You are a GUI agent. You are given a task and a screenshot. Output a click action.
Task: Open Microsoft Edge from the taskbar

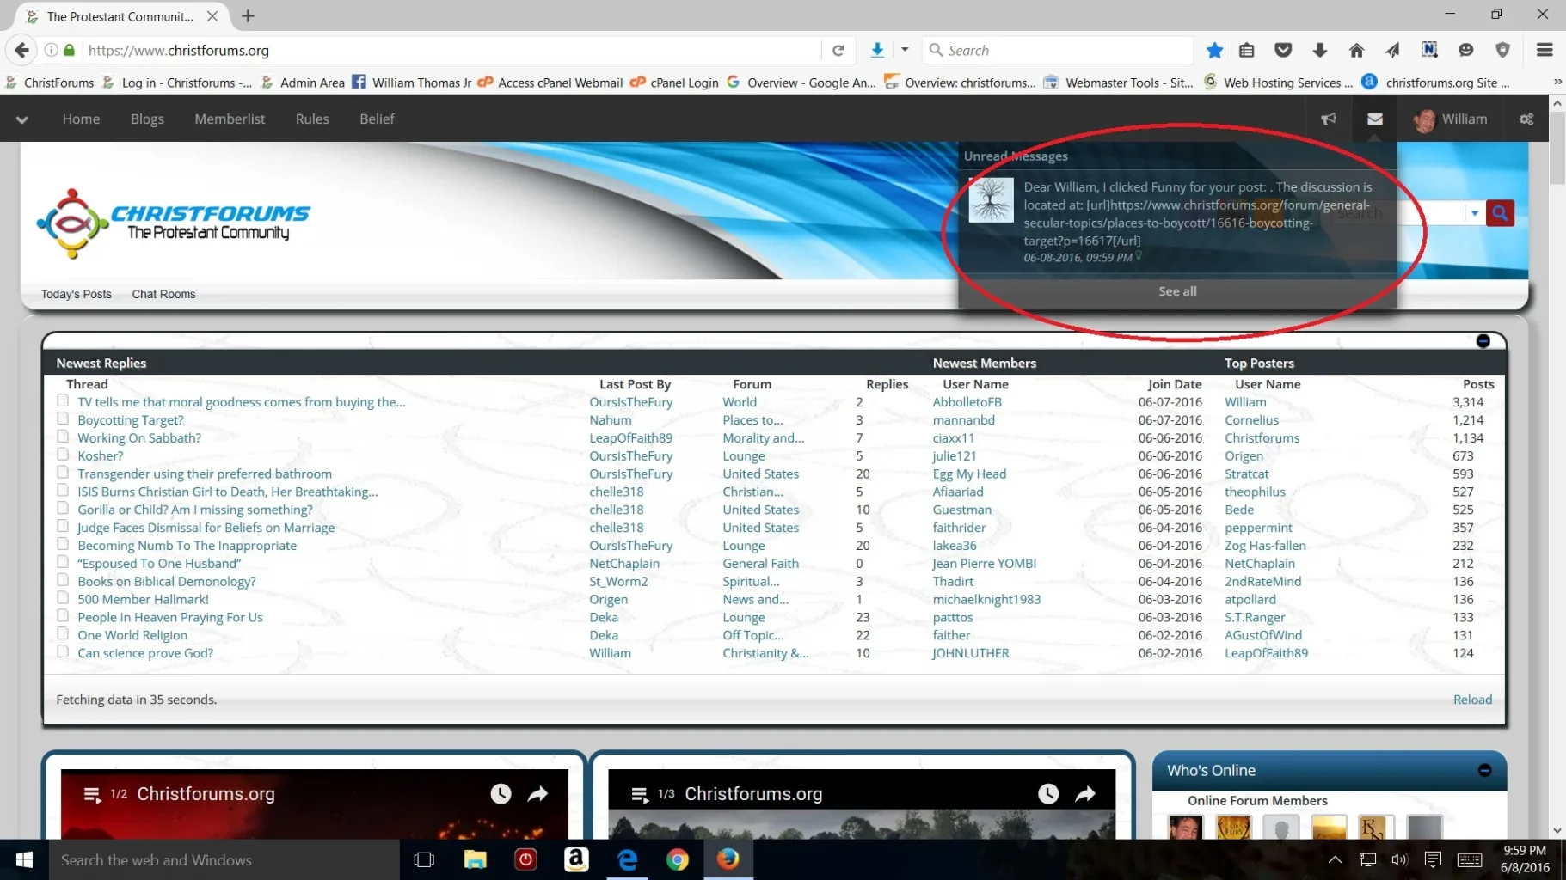tap(627, 859)
